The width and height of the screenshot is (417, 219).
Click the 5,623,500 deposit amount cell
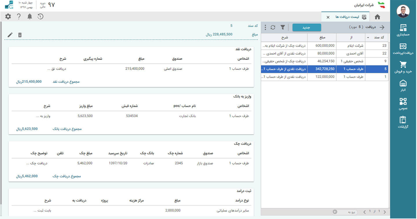pos(85,116)
